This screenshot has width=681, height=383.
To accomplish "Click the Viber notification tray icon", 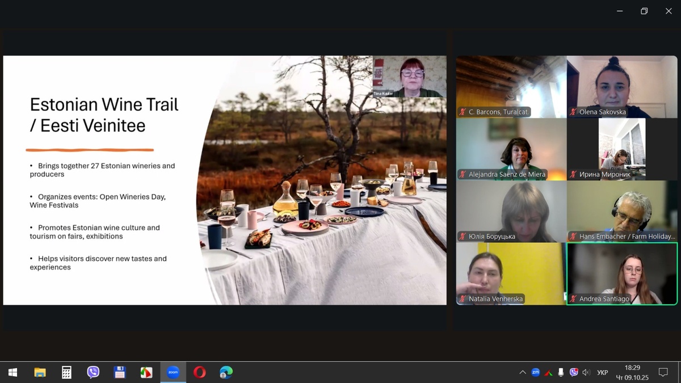I will [x=574, y=372].
